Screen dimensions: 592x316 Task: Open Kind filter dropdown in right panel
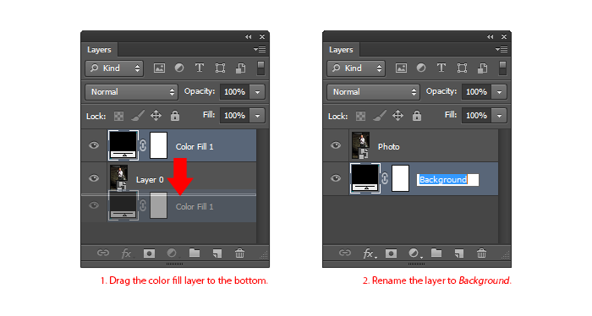point(356,68)
